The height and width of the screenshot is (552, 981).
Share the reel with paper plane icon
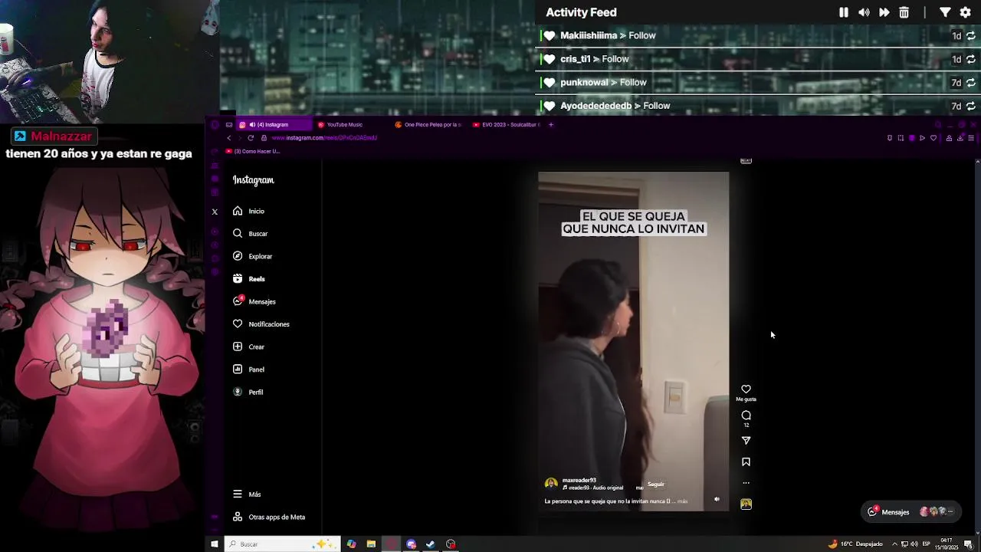(746, 441)
